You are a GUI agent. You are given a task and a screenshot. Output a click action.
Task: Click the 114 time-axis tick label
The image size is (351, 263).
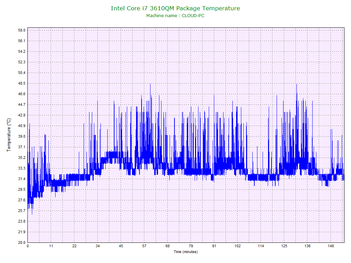261,246
